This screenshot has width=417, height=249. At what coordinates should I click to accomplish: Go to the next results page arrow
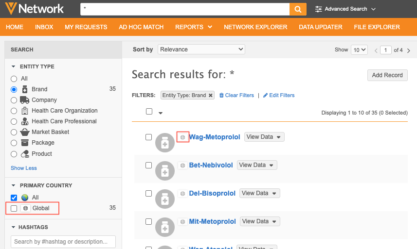coord(409,50)
